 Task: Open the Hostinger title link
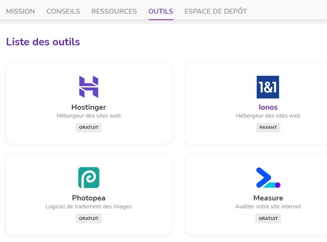coord(88,107)
